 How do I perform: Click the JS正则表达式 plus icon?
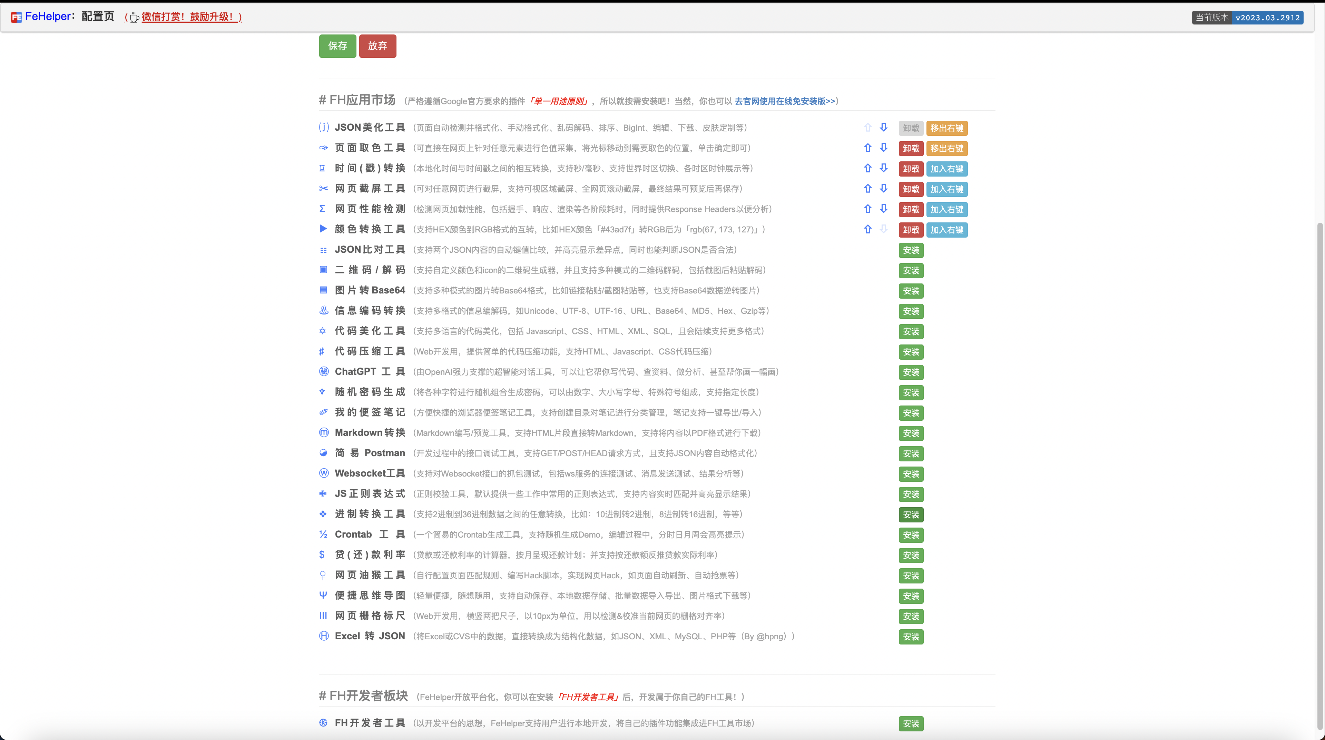pos(323,494)
